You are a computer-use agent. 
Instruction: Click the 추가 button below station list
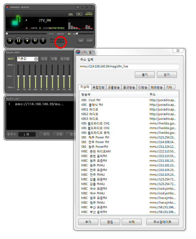click(88, 222)
